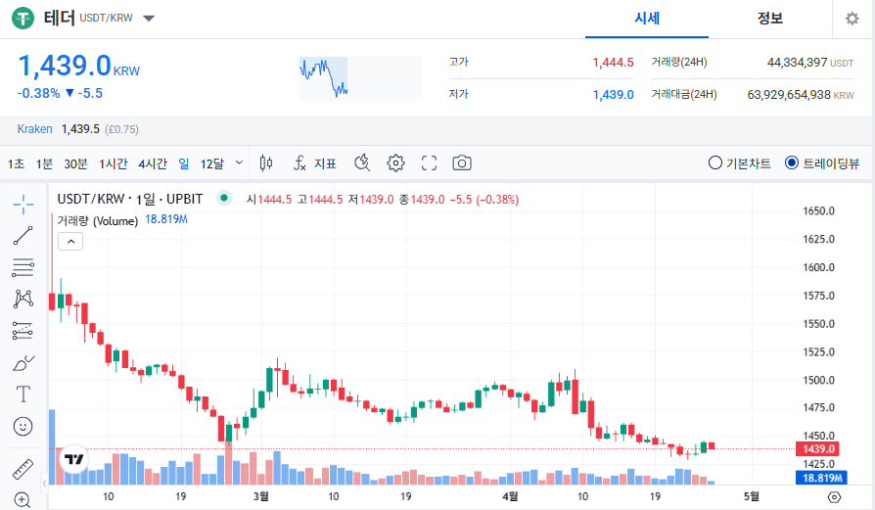Click the 1500.0 price scale label

(x=818, y=380)
